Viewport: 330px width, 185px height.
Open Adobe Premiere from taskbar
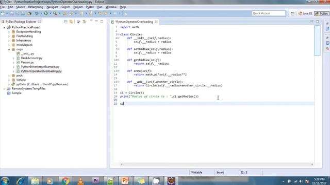[x=95, y=181]
